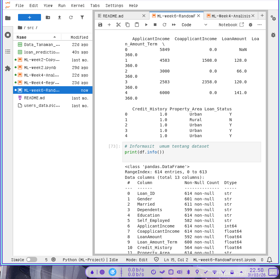Restart the kernel with the circular arrow icon
This screenshot has height=279, width=280.
coord(164,25)
